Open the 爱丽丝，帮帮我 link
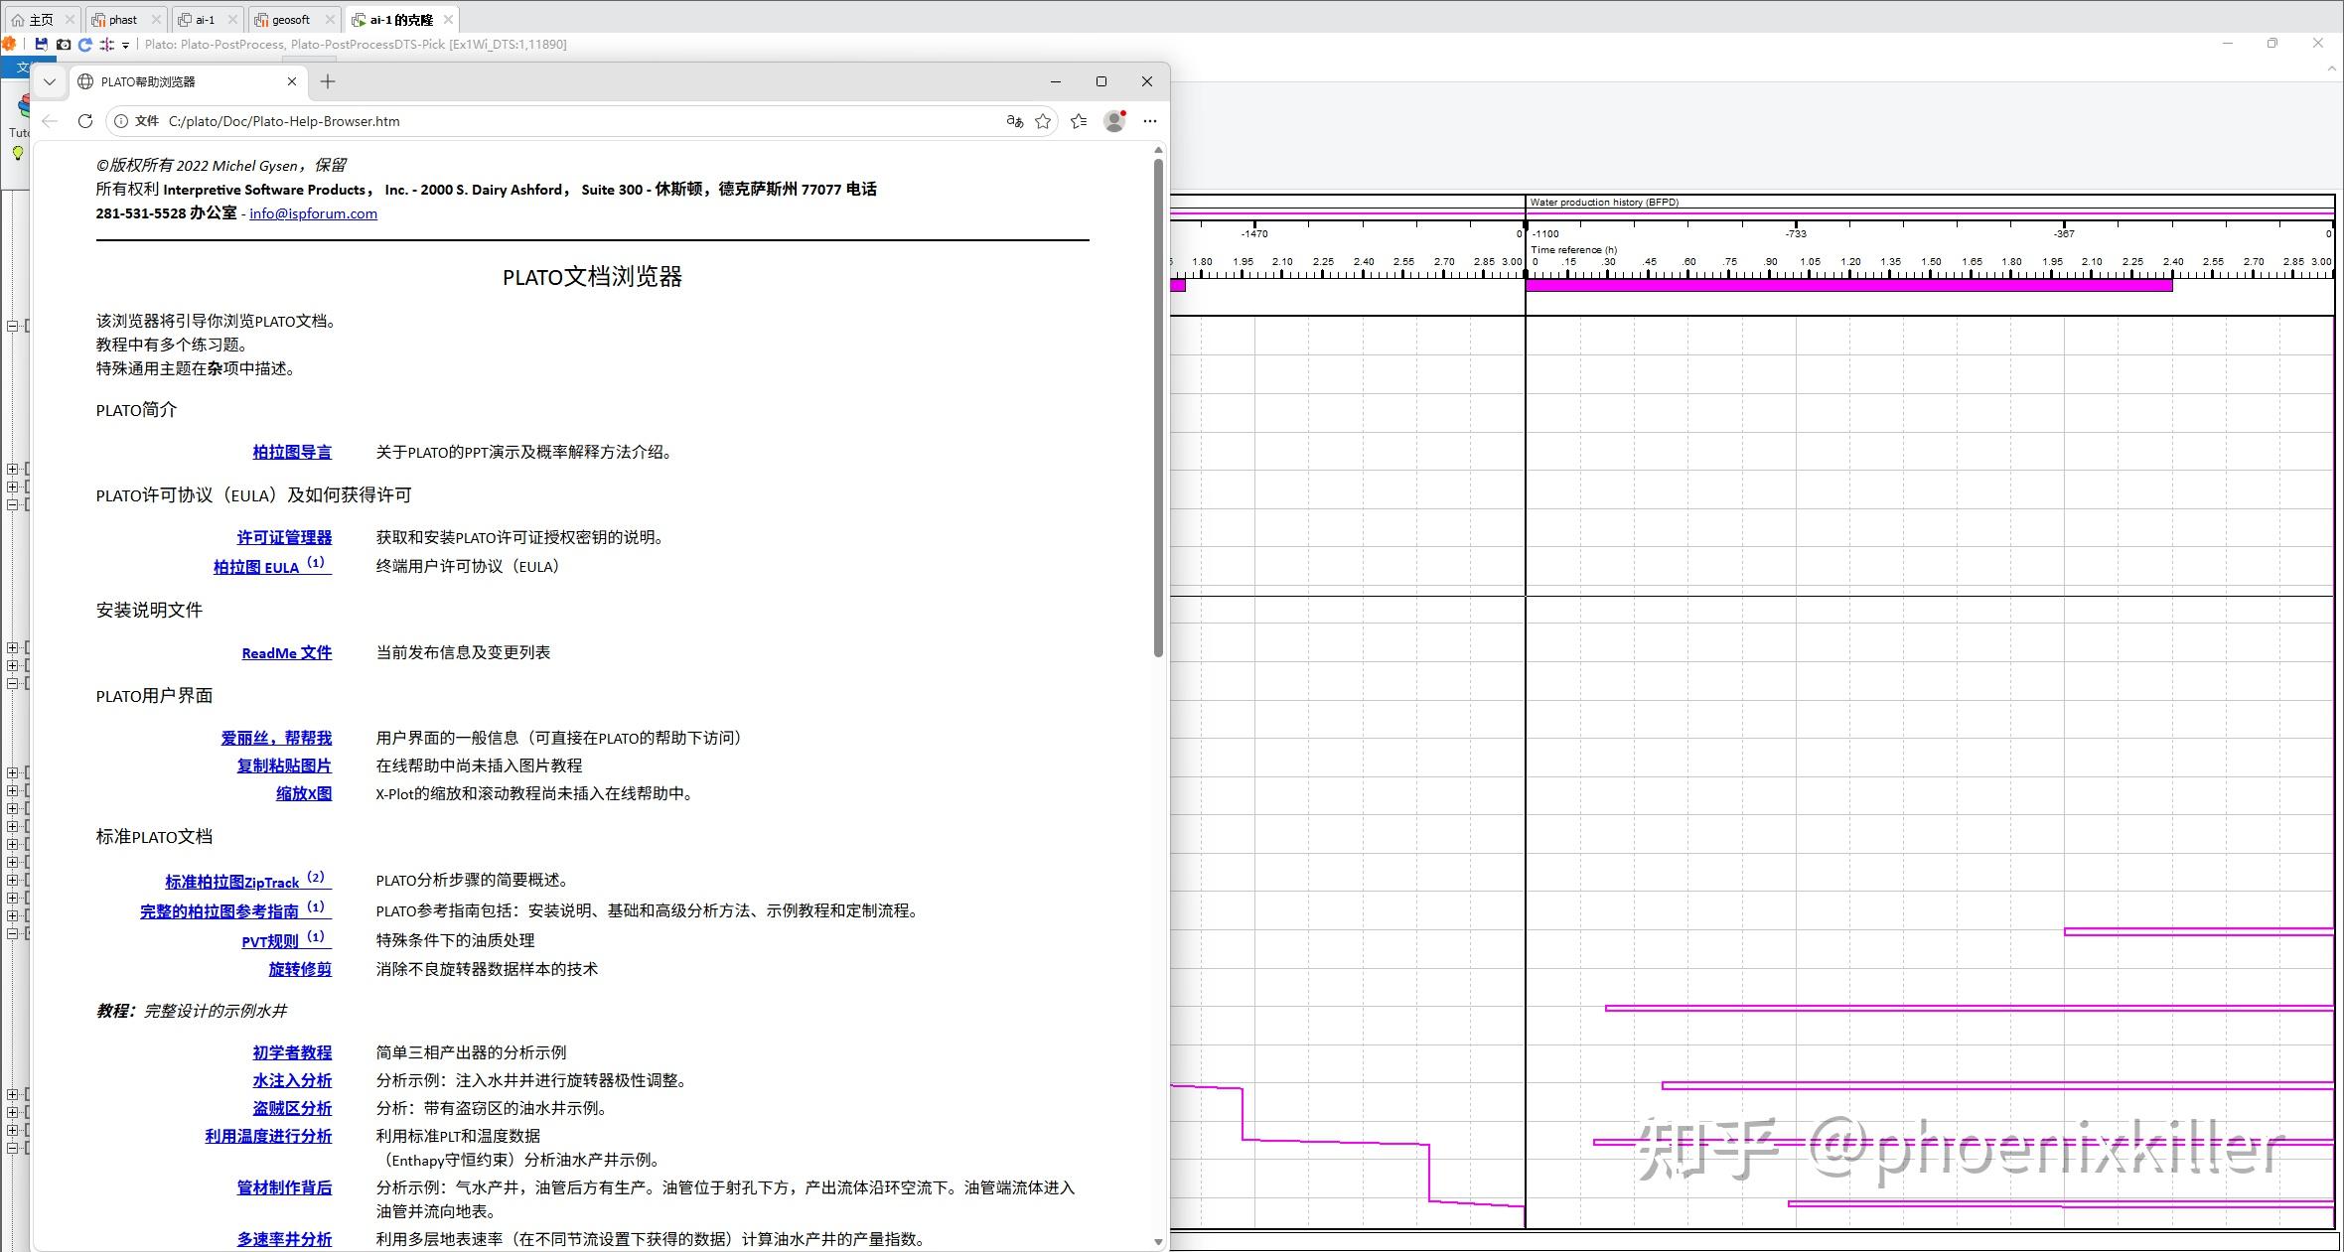The image size is (2344, 1252). [276, 738]
